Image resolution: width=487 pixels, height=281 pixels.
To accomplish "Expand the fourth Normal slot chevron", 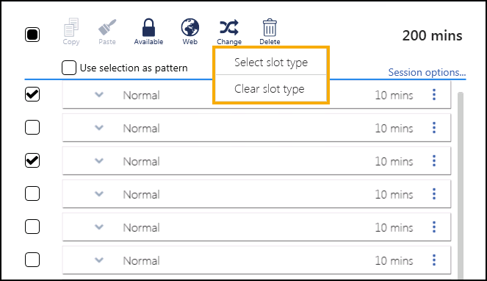I will (x=99, y=194).
